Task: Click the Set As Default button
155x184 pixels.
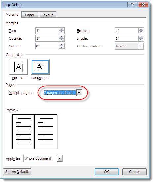Action: coord(17,172)
